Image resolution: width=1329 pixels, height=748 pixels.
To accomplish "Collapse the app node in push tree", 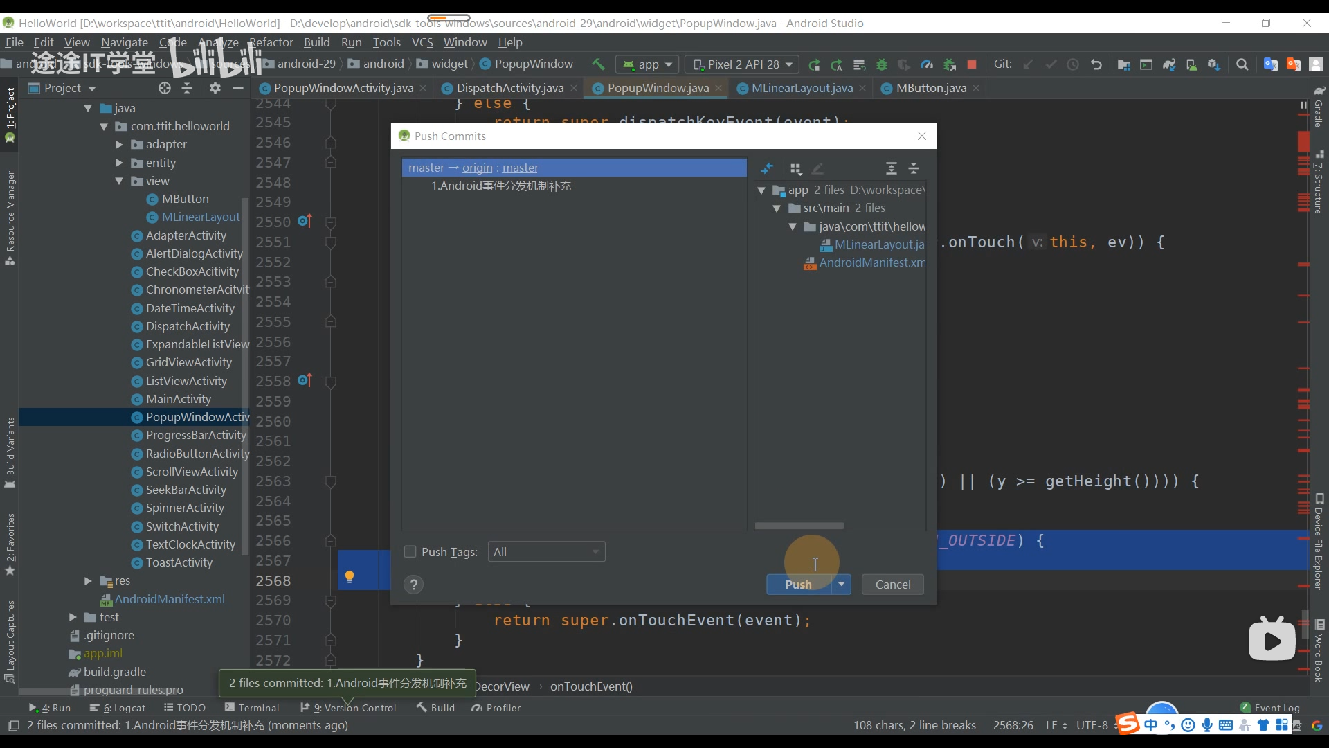I will coord(761,190).
